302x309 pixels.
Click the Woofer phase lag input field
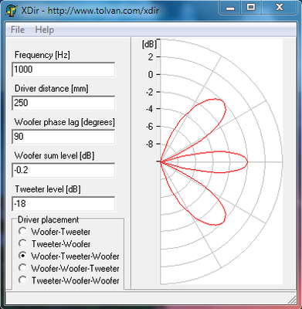(63, 137)
